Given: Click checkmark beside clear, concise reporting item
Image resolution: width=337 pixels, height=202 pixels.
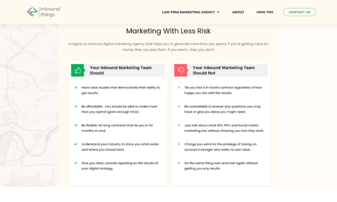Looking at the screenshot, I should pos(76,163).
